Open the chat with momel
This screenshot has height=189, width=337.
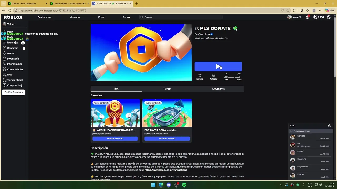310,153
